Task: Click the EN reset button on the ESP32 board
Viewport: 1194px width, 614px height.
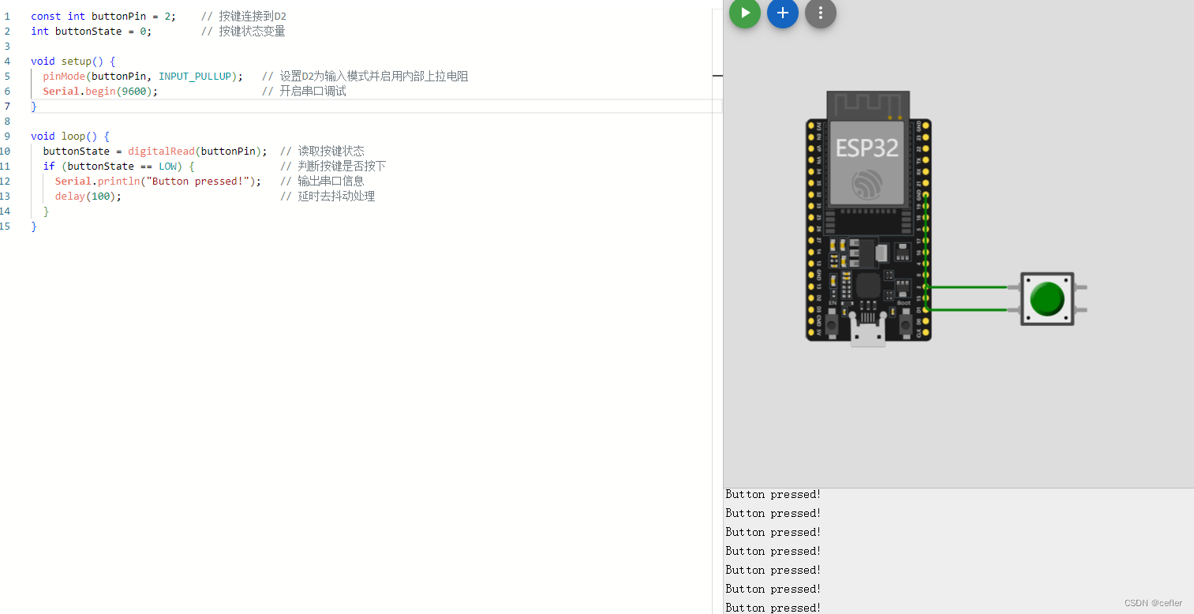Action: tap(833, 324)
